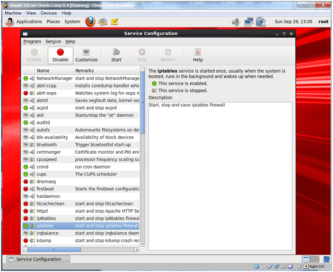Click the Disable service toolbar button
The image size is (333, 272).
click(60, 55)
